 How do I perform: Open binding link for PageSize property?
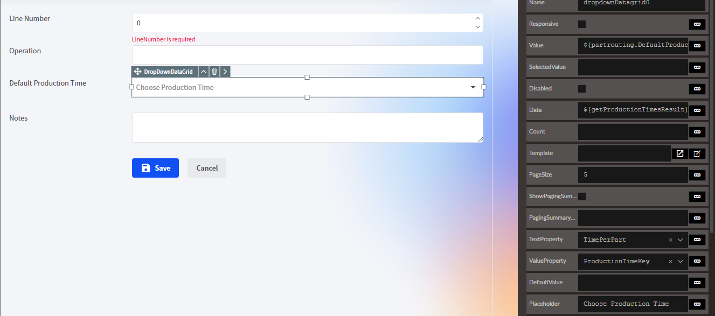697,175
